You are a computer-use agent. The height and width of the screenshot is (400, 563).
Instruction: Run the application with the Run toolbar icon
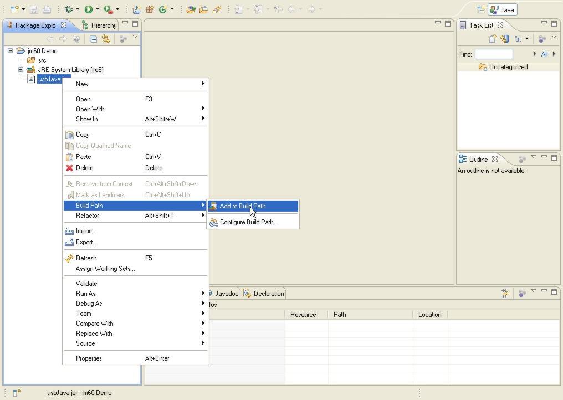[x=89, y=9]
